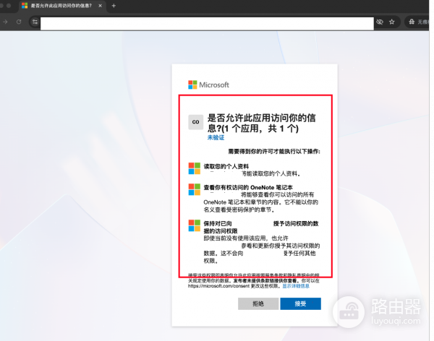
Task: Click the Microsoft logo in dialog header
Action: 208,85
